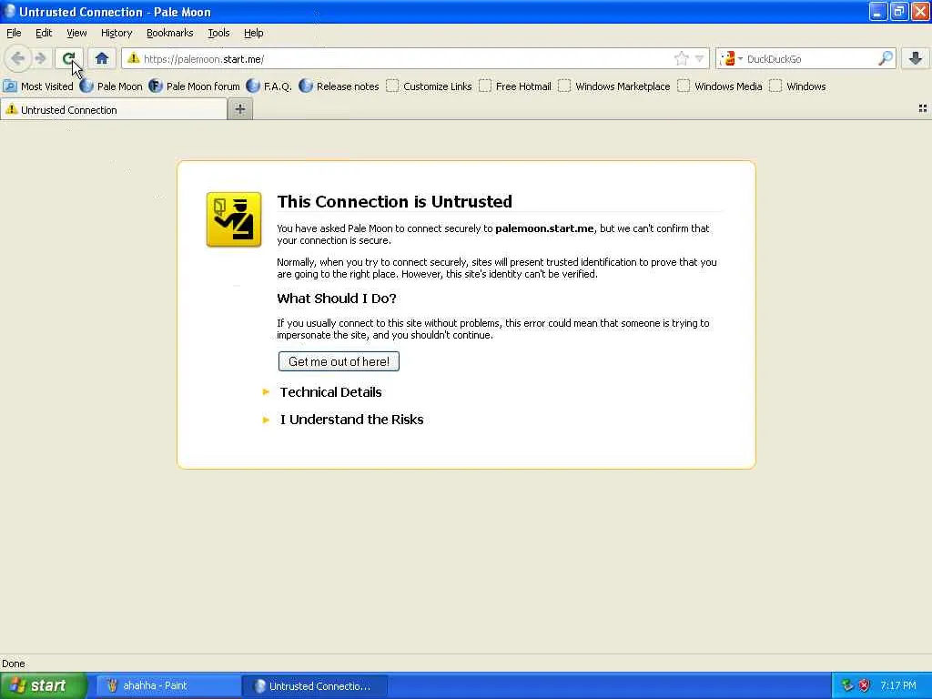Open the Release notes bookmark

[339, 86]
